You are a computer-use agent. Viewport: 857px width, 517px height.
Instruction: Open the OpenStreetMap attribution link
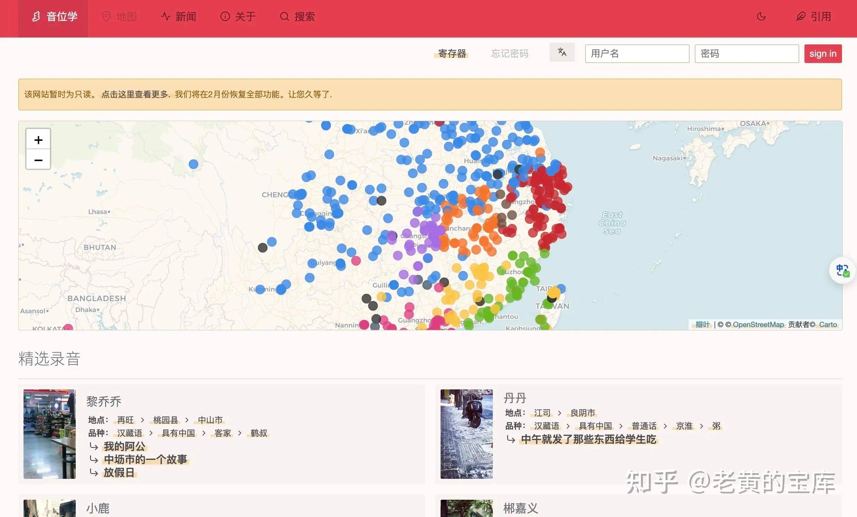click(x=758, y=325)
